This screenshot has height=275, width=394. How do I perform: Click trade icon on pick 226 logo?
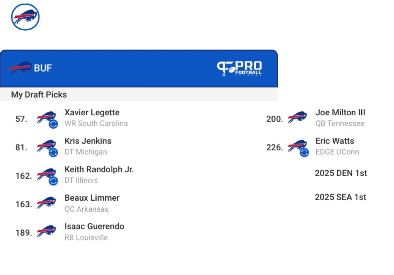(304, 152)
